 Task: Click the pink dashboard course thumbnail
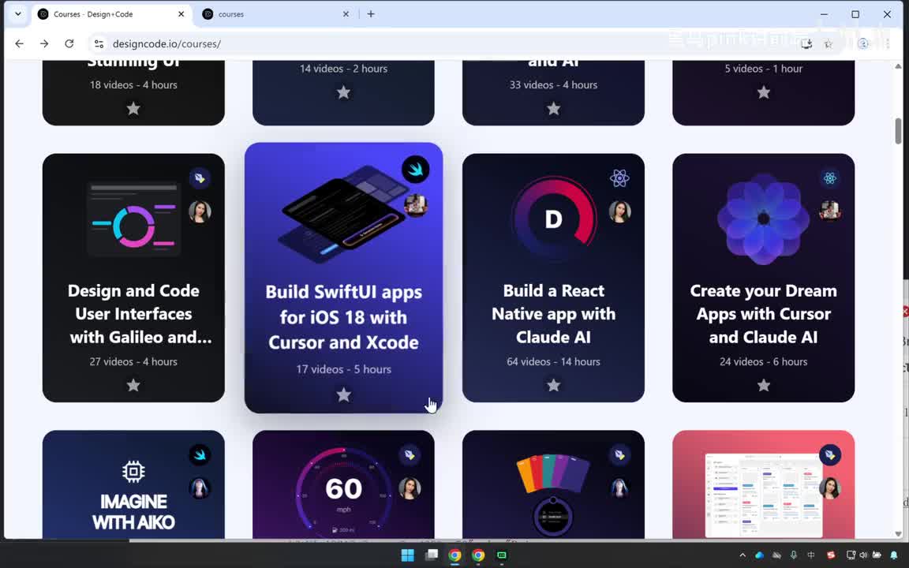point(764,495)
